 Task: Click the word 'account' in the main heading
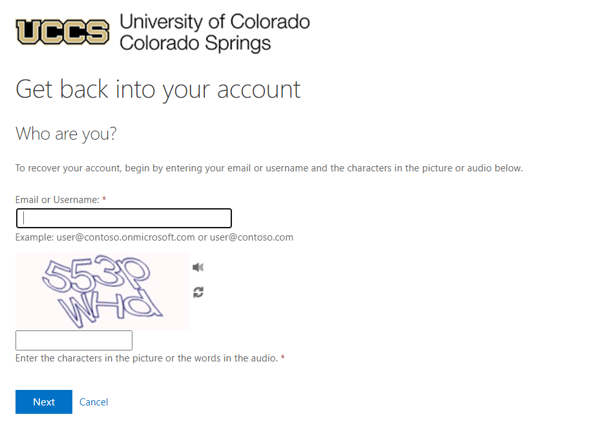coord(259,90)
